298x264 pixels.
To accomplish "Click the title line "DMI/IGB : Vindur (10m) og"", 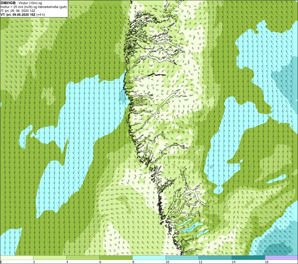I will point(21,3).
